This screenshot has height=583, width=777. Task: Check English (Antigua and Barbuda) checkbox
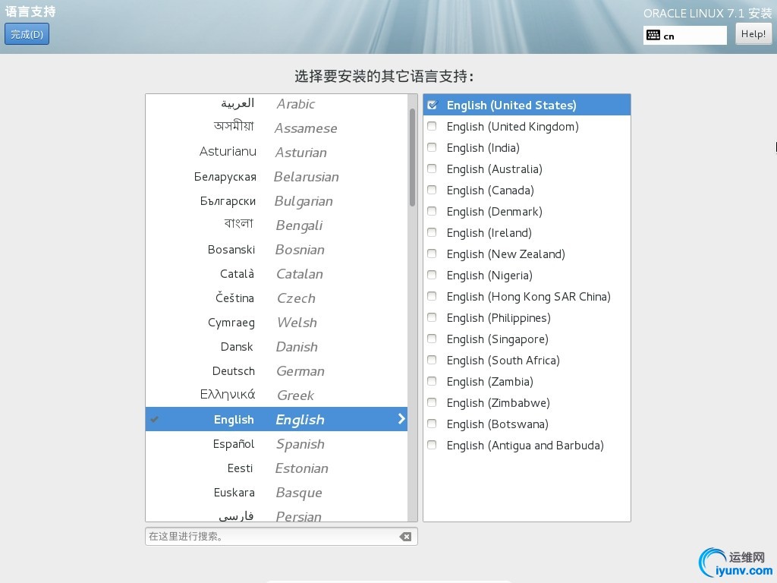pyautogui.click(x=432, y=445)
